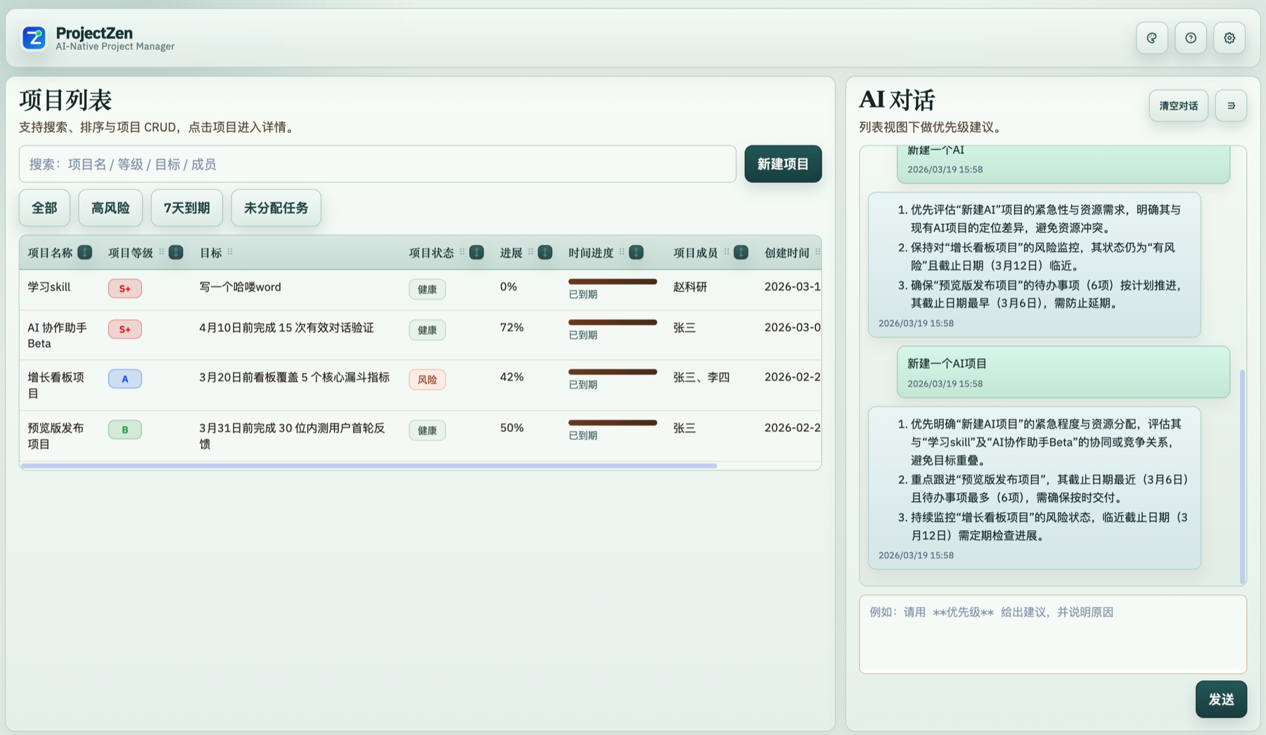Select the 7天到期 filter tab
This screenshot has width=1266, height=735.
[186, 207]
